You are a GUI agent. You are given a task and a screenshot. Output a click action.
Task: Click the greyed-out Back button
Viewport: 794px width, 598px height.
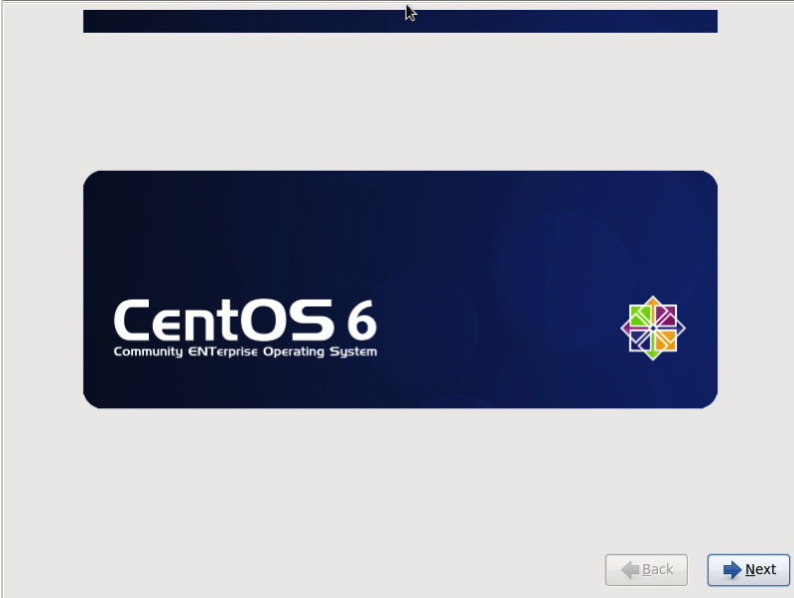[x=647, y=569]
